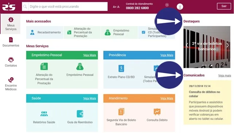
Task: Click the user profile avatar
Action: [180, 7]
